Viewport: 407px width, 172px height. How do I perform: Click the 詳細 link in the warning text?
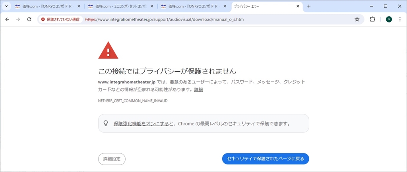[x=199, y=90]
